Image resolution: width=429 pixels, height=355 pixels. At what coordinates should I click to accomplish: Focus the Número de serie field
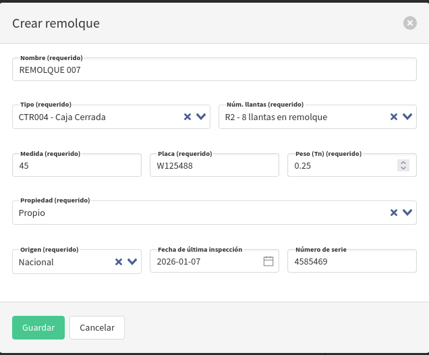[352, 261]
